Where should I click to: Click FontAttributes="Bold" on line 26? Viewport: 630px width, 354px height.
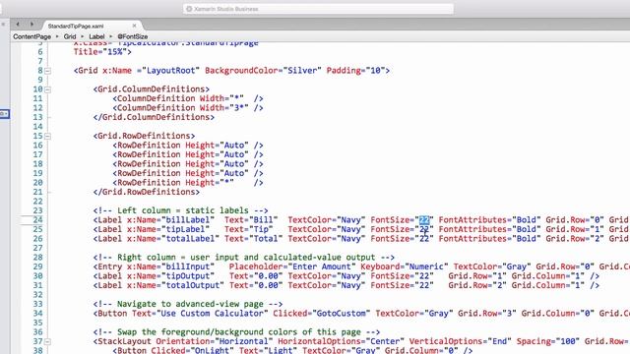(x=490, y=239)
